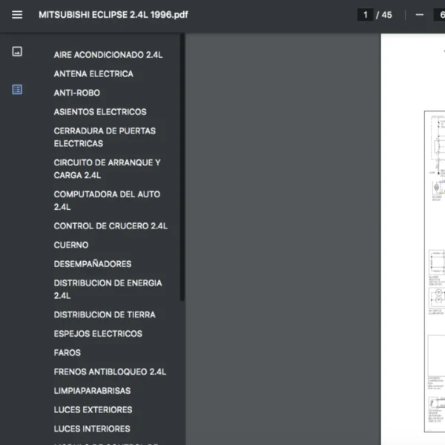Image resolution: width=445 pixels, height=445 pixels.
Task: Open FRENOS ANTIBLOQUEO 2.4L entry
Action: (x=110, y=372)
